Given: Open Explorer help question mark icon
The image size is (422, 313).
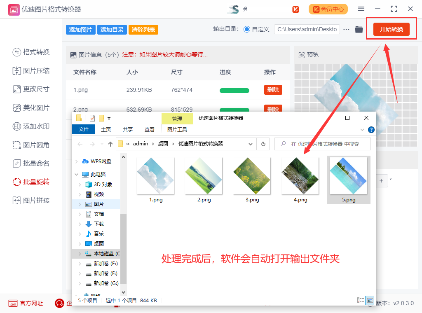Looking at the screenshot, I should [x=371, y=130].
